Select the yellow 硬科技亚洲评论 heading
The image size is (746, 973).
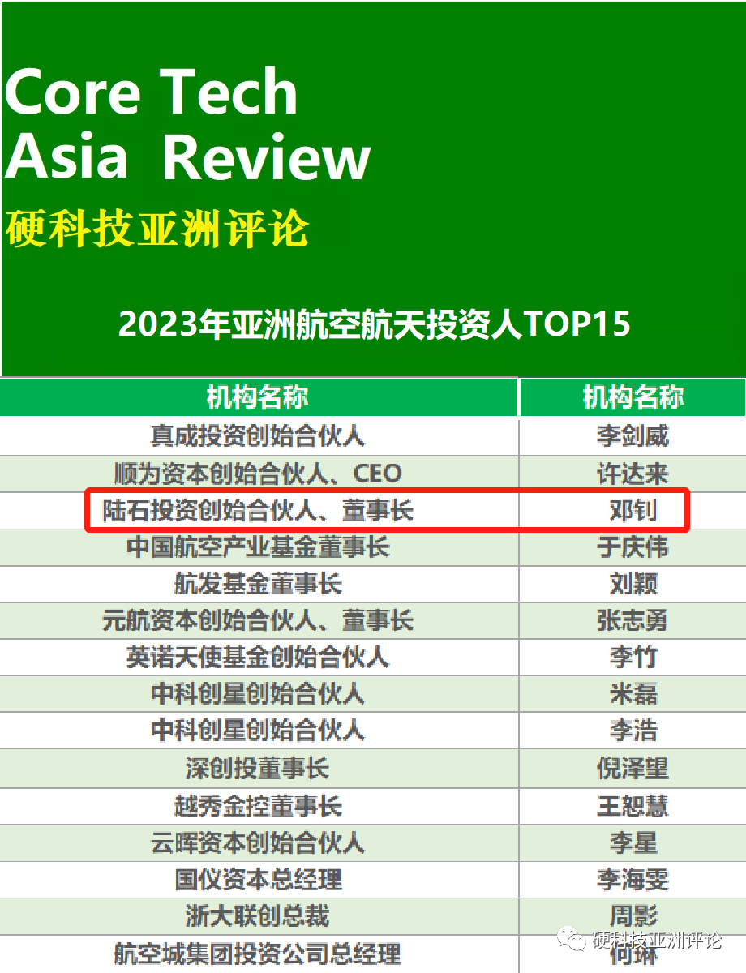pos(157,228)
